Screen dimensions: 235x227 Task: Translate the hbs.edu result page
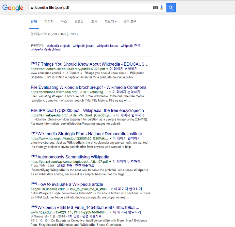(x=127, y=212)
